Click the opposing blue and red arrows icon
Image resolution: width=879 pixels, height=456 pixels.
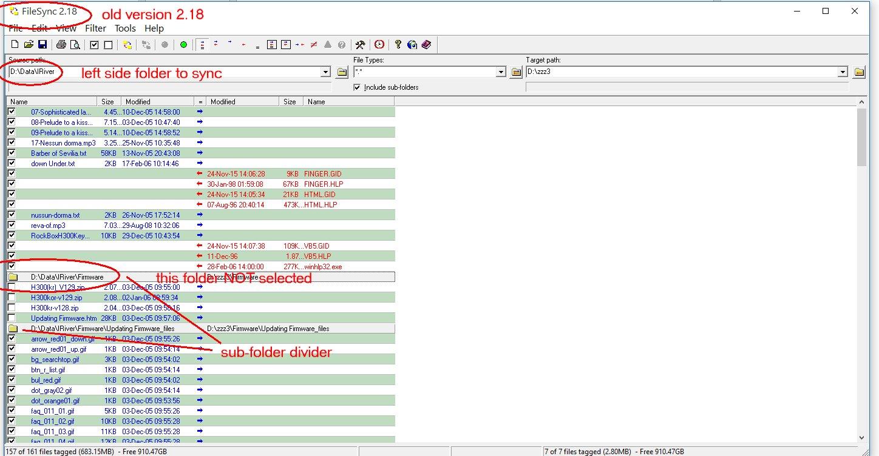300,44
